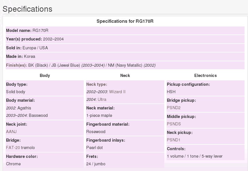The height and width of the screenshot is (171, 248).
Task: Open the Wizard II neck link
Action: click(117, 92)
